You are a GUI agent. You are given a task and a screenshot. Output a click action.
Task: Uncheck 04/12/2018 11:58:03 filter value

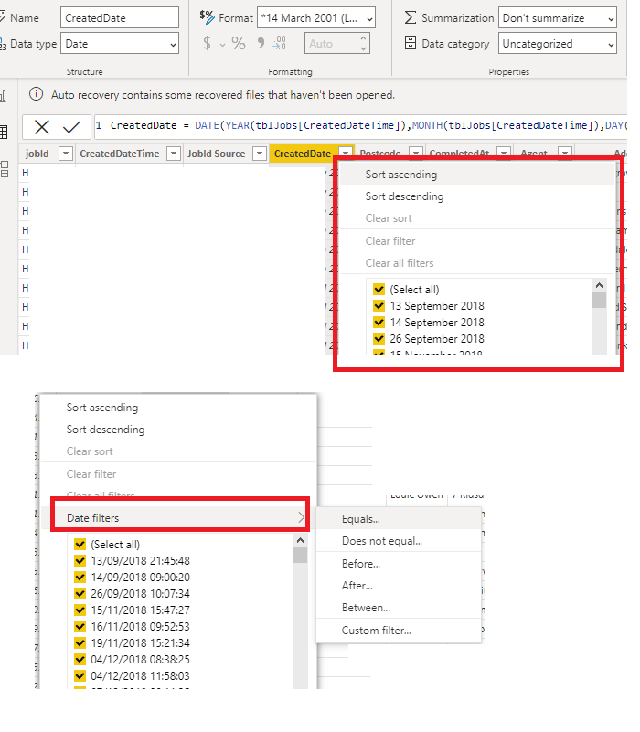80,675
